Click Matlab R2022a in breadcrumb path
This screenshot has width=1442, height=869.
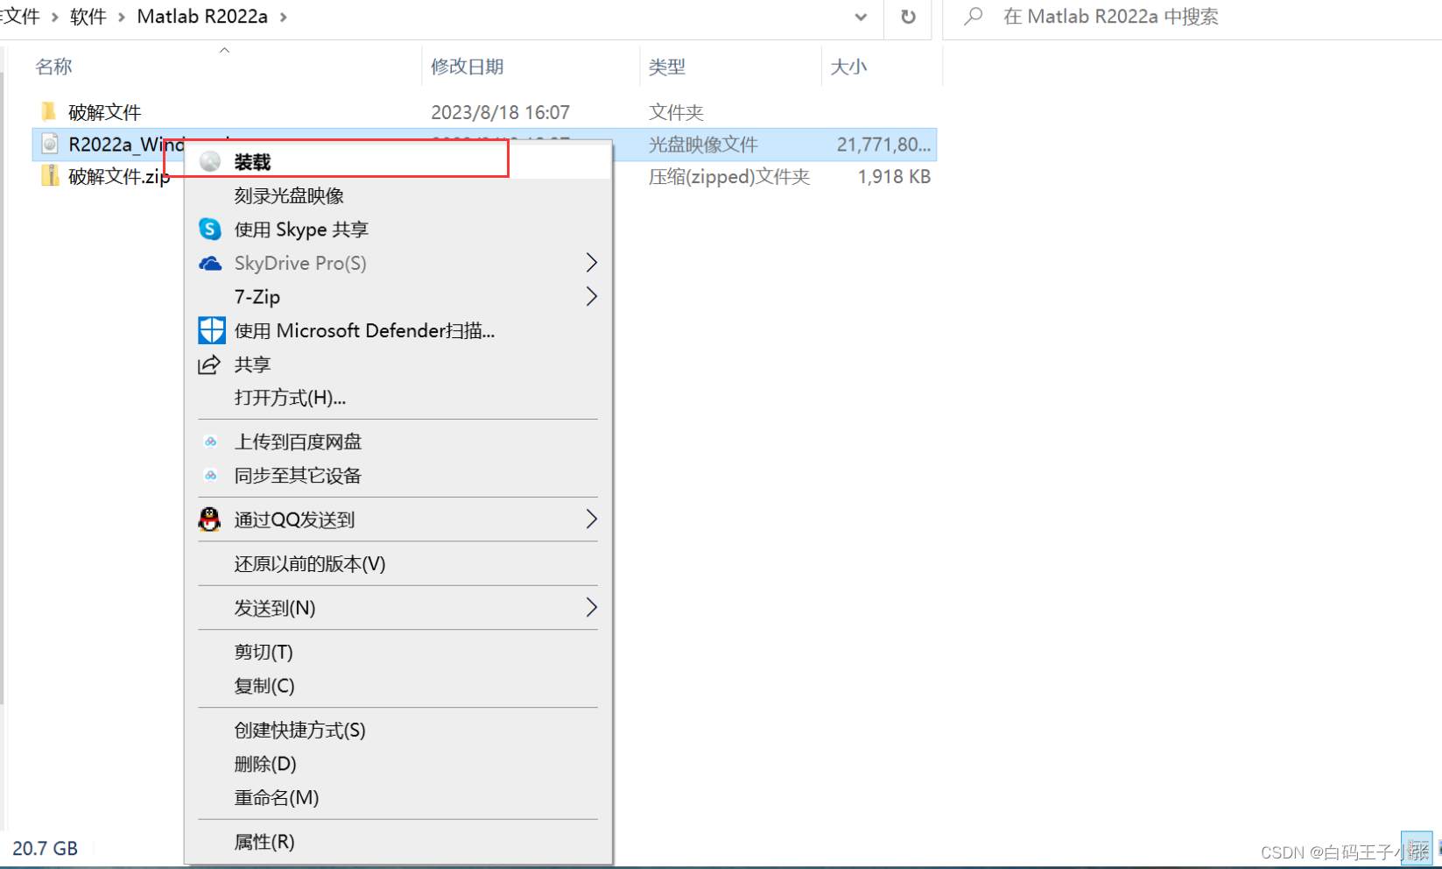point(202,17)
